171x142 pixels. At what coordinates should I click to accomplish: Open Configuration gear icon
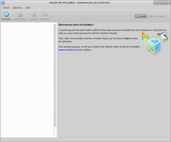[x=20, y=14]
